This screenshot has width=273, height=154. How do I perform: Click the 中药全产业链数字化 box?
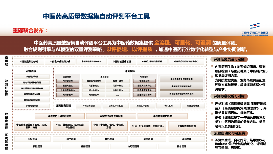click(60, 62)
